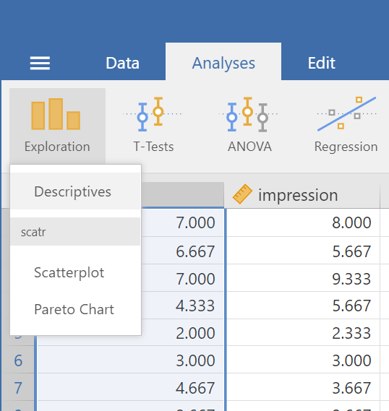Click the ruler icon beside impression
This screenshot has height=411, width=389.
click(242, 194)
